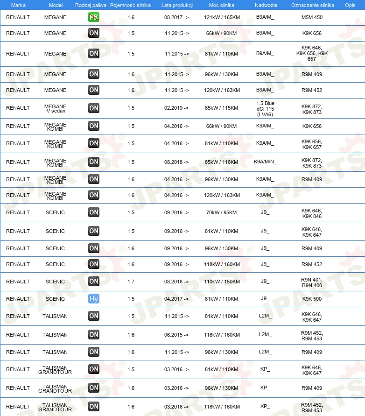Click the Hy hybrid icon in the Scenic K9K 500 row
This screenshot has height=416, width=365.
point(94,299)
